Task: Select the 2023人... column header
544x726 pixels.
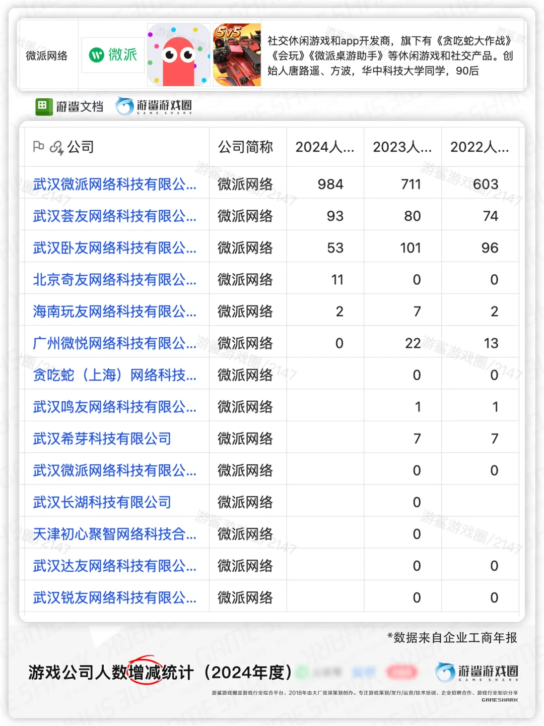Action: [403, 147]
